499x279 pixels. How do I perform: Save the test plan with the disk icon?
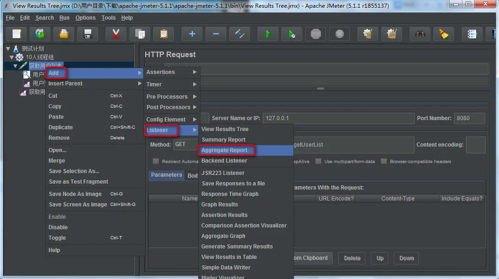click(87, 34)
